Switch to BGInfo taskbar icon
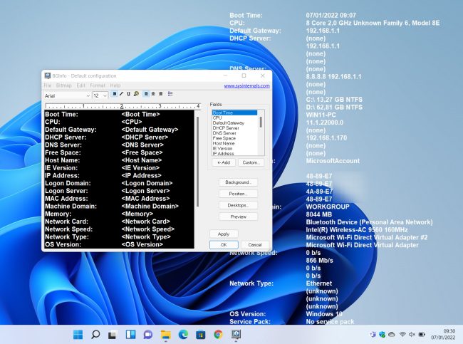 pos(236,335)
